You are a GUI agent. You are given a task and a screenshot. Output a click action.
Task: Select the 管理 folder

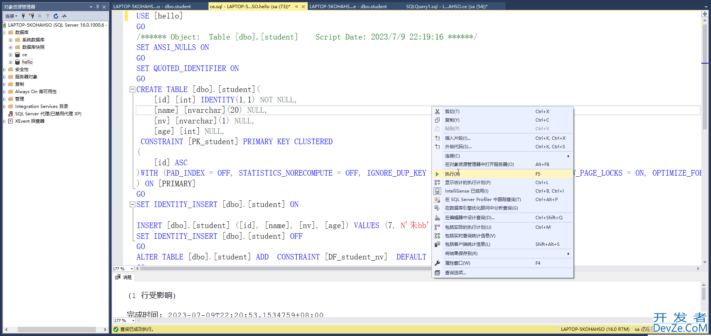(x=20, y=99)
